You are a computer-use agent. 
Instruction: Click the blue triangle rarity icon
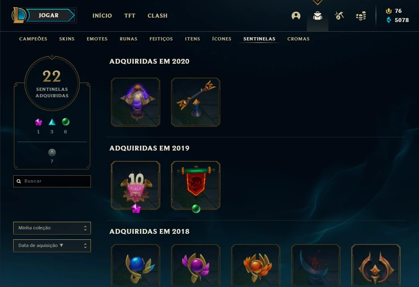pyautogui.click(x=52, y=122)
